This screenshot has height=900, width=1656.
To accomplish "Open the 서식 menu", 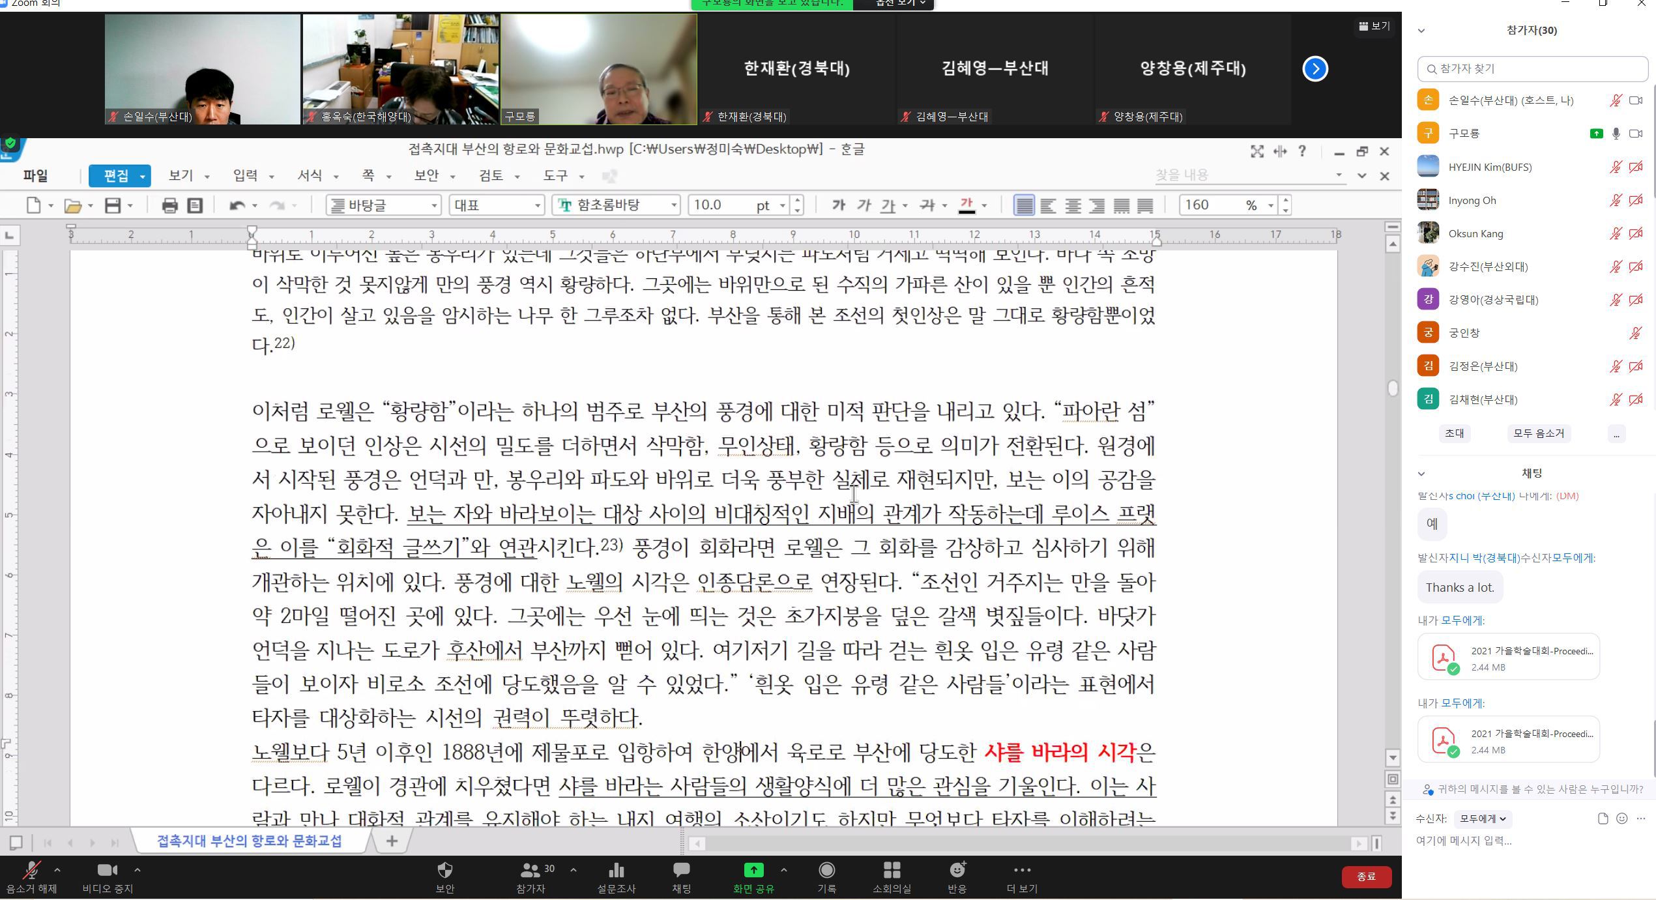I will pos(310,176).
